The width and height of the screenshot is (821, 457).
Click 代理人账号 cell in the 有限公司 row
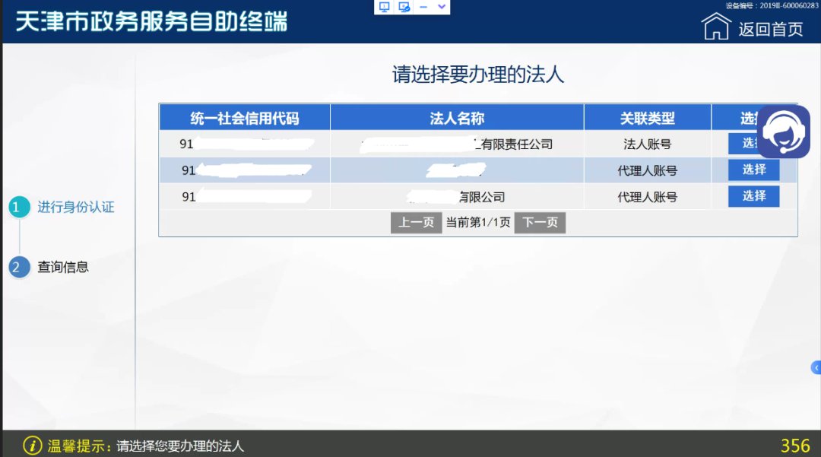point(648,197)
